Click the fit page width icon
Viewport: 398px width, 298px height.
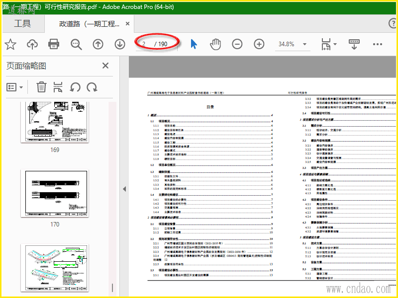(326, 44)
